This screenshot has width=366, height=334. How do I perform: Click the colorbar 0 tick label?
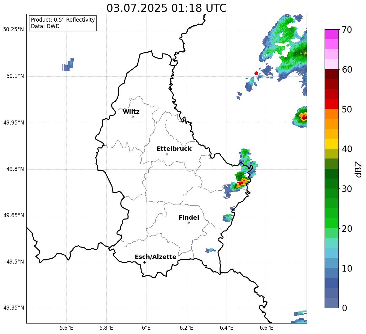[x=344, y=308]
